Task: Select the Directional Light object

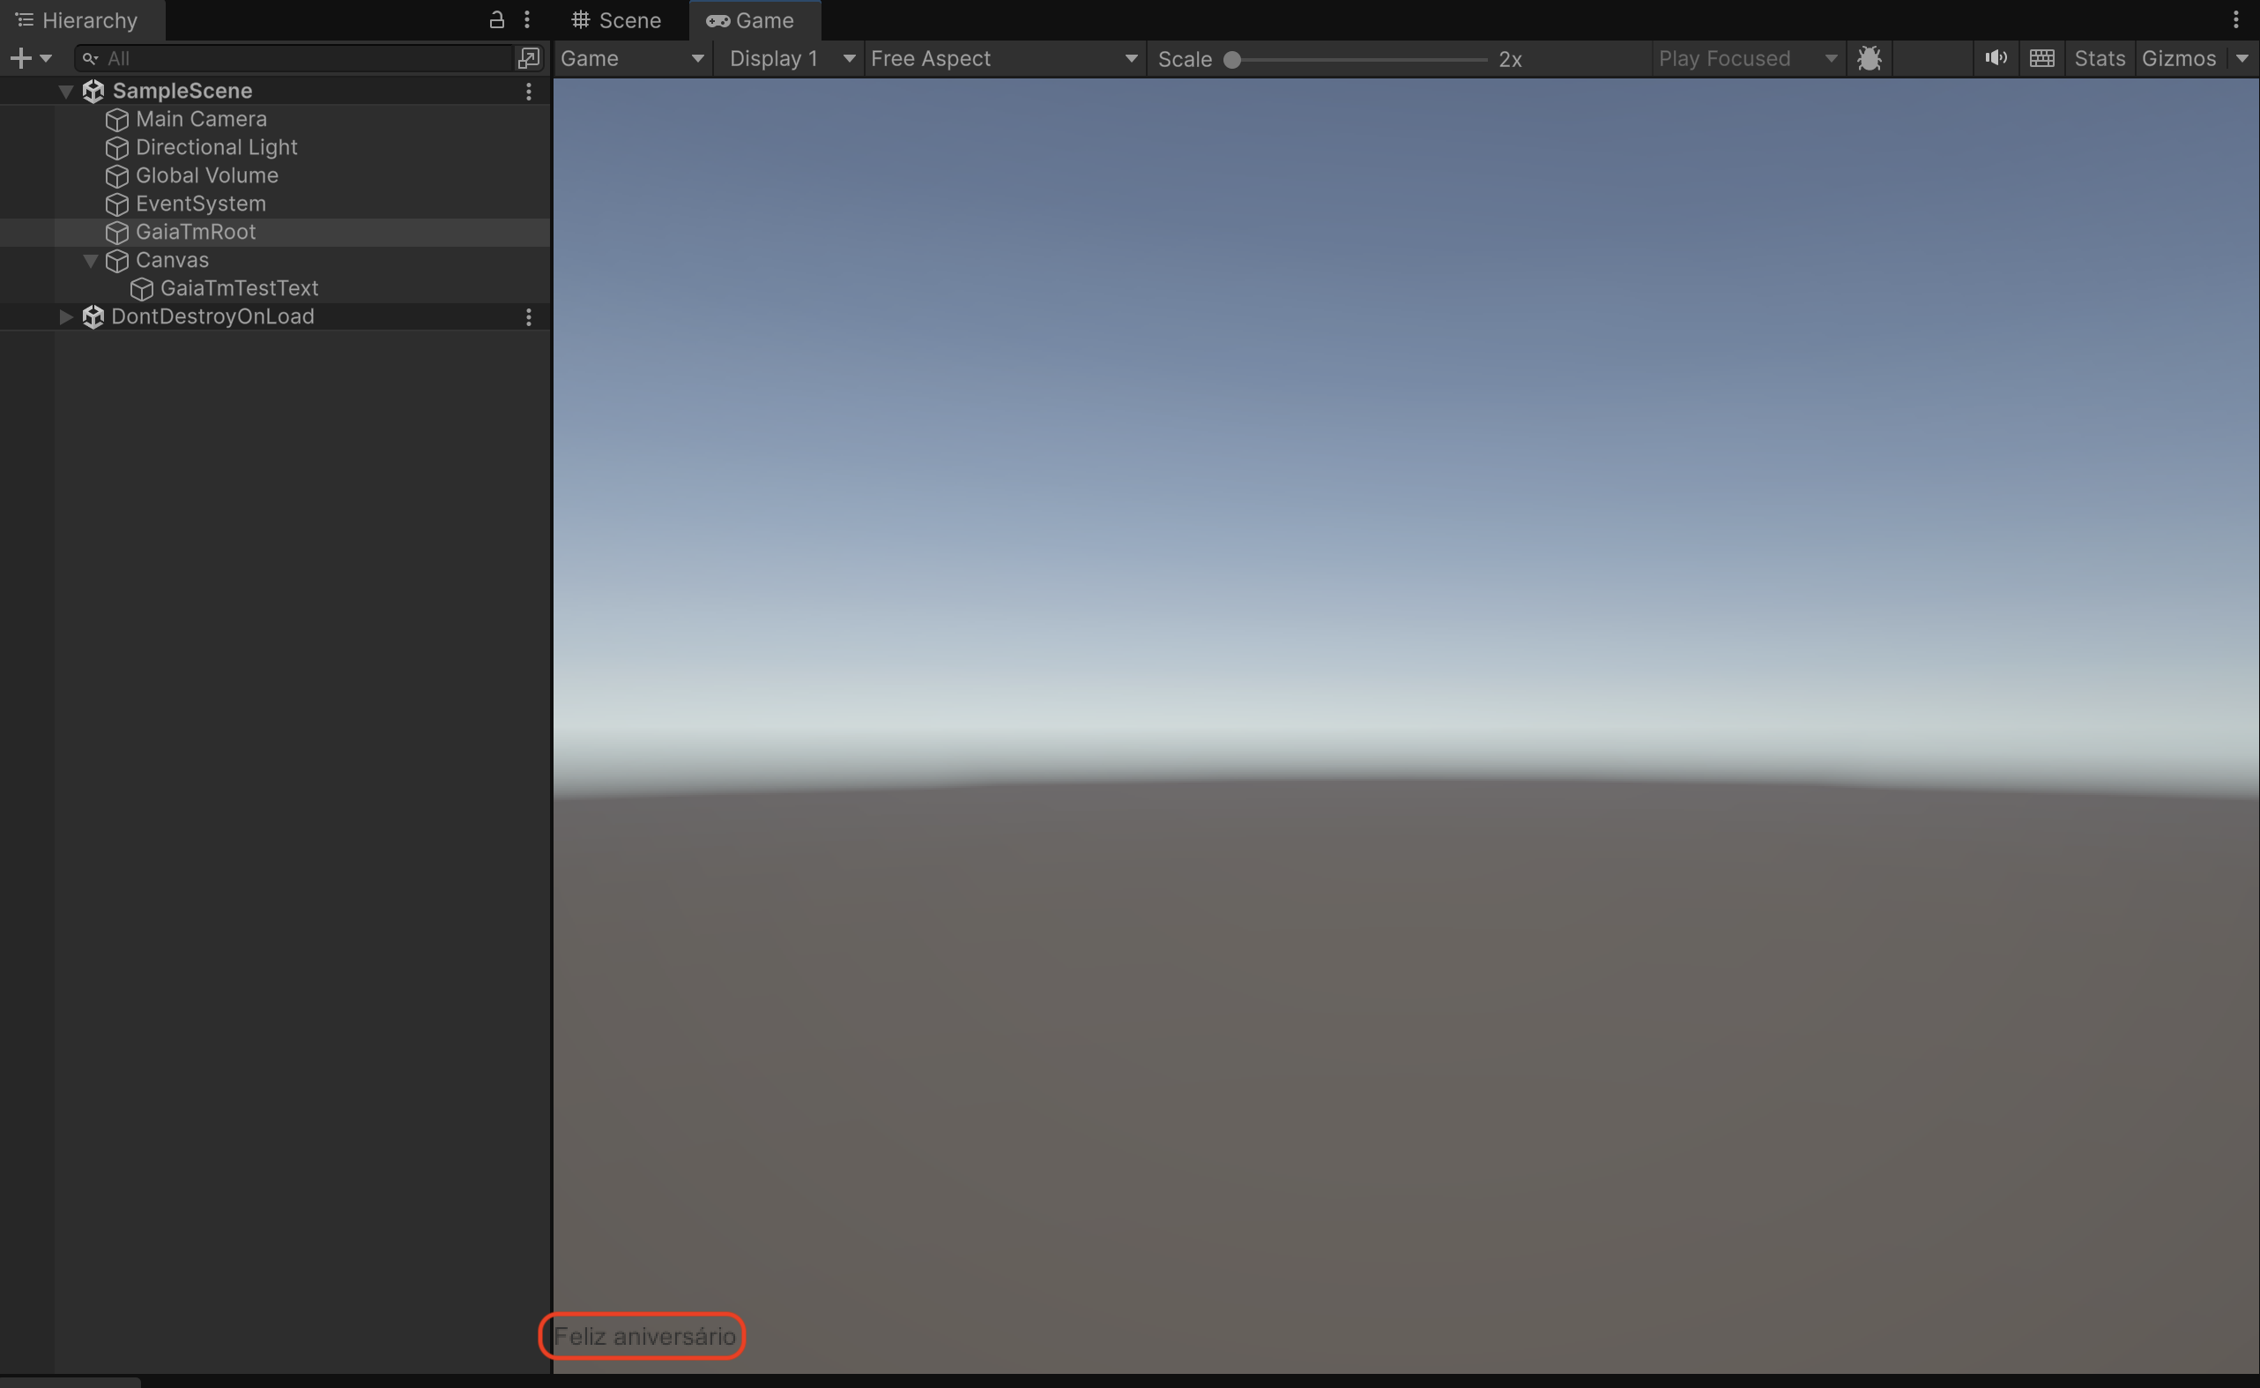Action: (217, 147)
